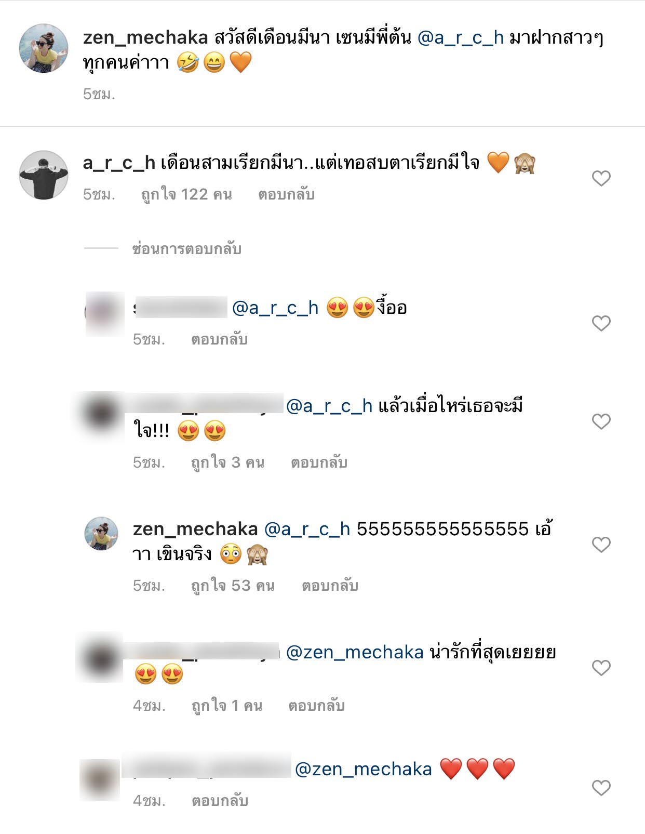Screen dimensions: 645x834
Task: Tap the heart on the ‘งื้ออ’ reply
Action: (601, 323)
